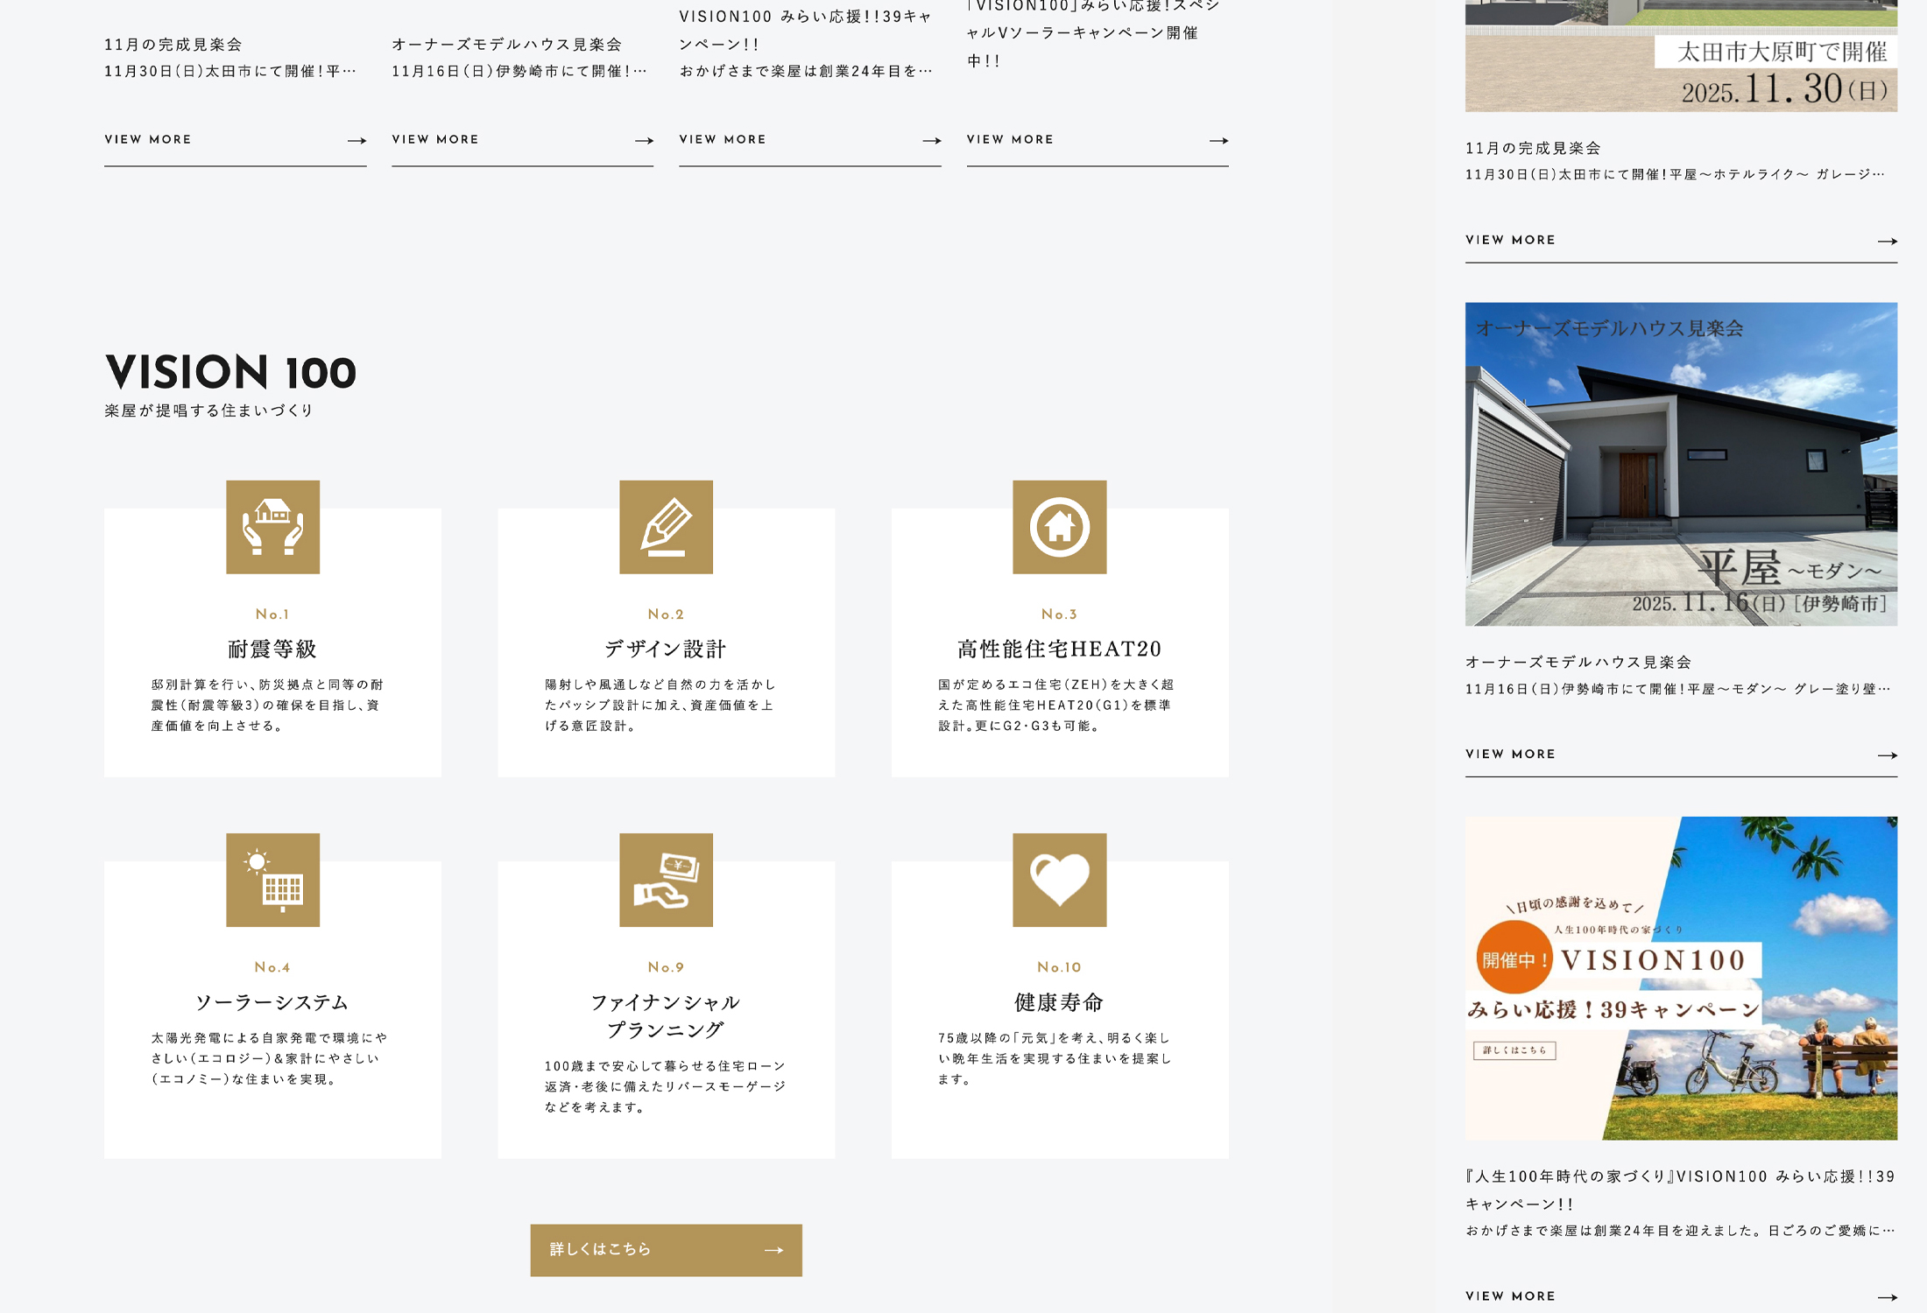Click the VISION100 みらい応援 39キャンペーン banner image
Viewport: 1927px width, 1313px height.
click(1681, 978)
